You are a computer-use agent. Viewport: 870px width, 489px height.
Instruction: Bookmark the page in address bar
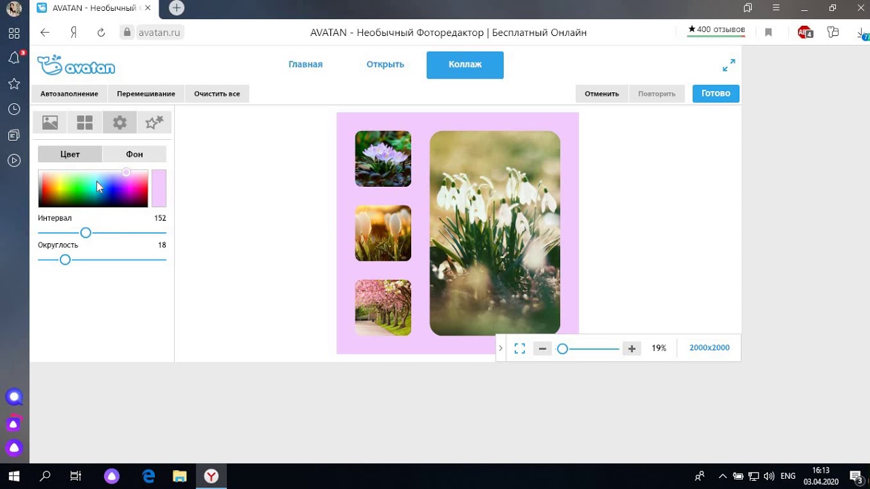(x=769, y=33)
